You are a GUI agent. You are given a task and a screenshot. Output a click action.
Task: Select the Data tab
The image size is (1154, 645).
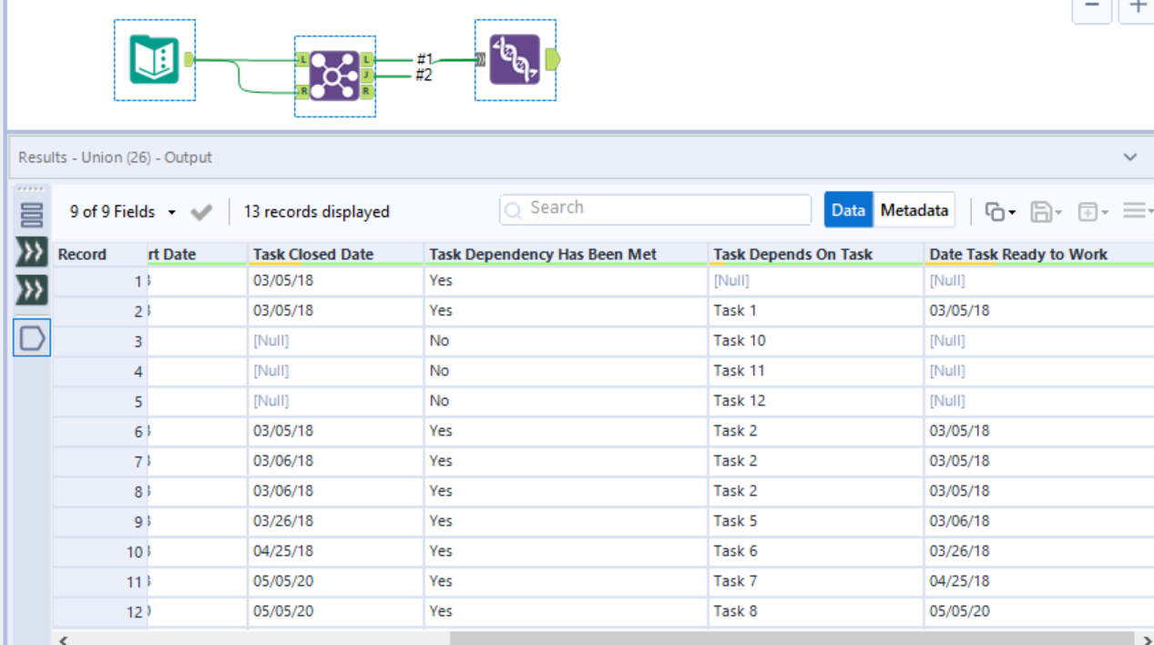tap(848, 210)
